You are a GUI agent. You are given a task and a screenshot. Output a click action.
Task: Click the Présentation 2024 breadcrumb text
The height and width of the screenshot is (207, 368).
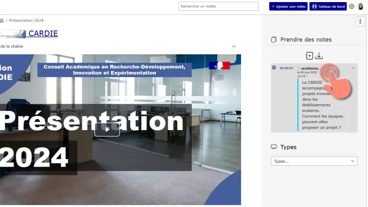coord(26,21)
